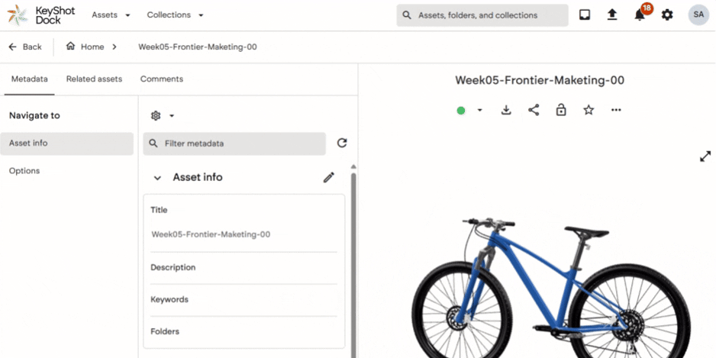Refresh metadata using the reload icon

(x=342, y=144)
